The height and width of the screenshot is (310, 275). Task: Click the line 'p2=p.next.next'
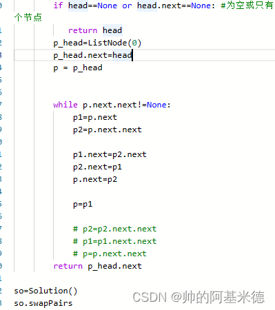(108, 130)
